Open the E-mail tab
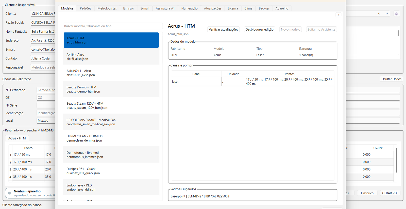Image resolution: width=406 pixels, height=209 pixels. click(x=145, y=8)
